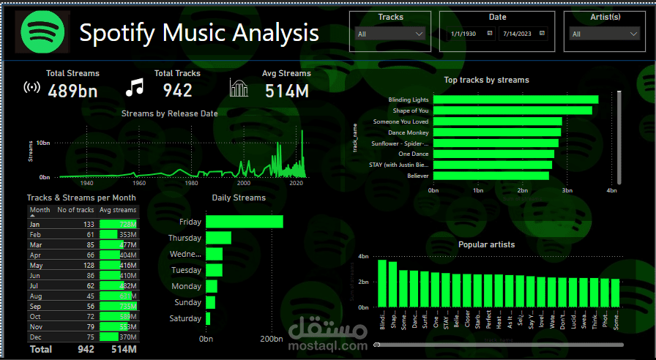Click the first Popular artists bar, Blindi...
656x360 pixels.
point(382,283)
